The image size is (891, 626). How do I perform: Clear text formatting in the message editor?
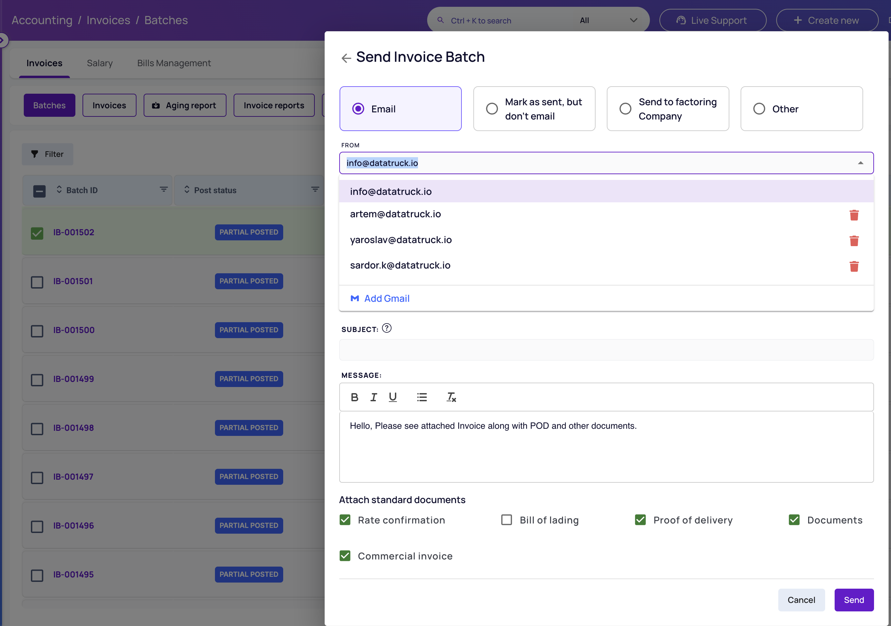[x=451, y=397]
